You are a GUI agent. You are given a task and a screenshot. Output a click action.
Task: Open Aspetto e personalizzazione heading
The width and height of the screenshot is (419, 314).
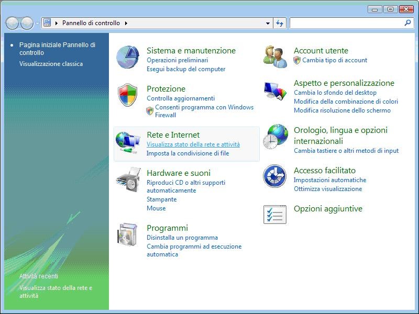344,83
